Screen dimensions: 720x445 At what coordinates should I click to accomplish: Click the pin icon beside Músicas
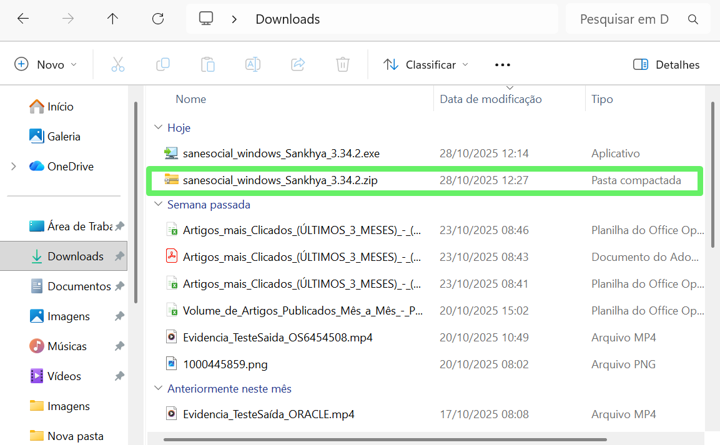click(119, 346)
